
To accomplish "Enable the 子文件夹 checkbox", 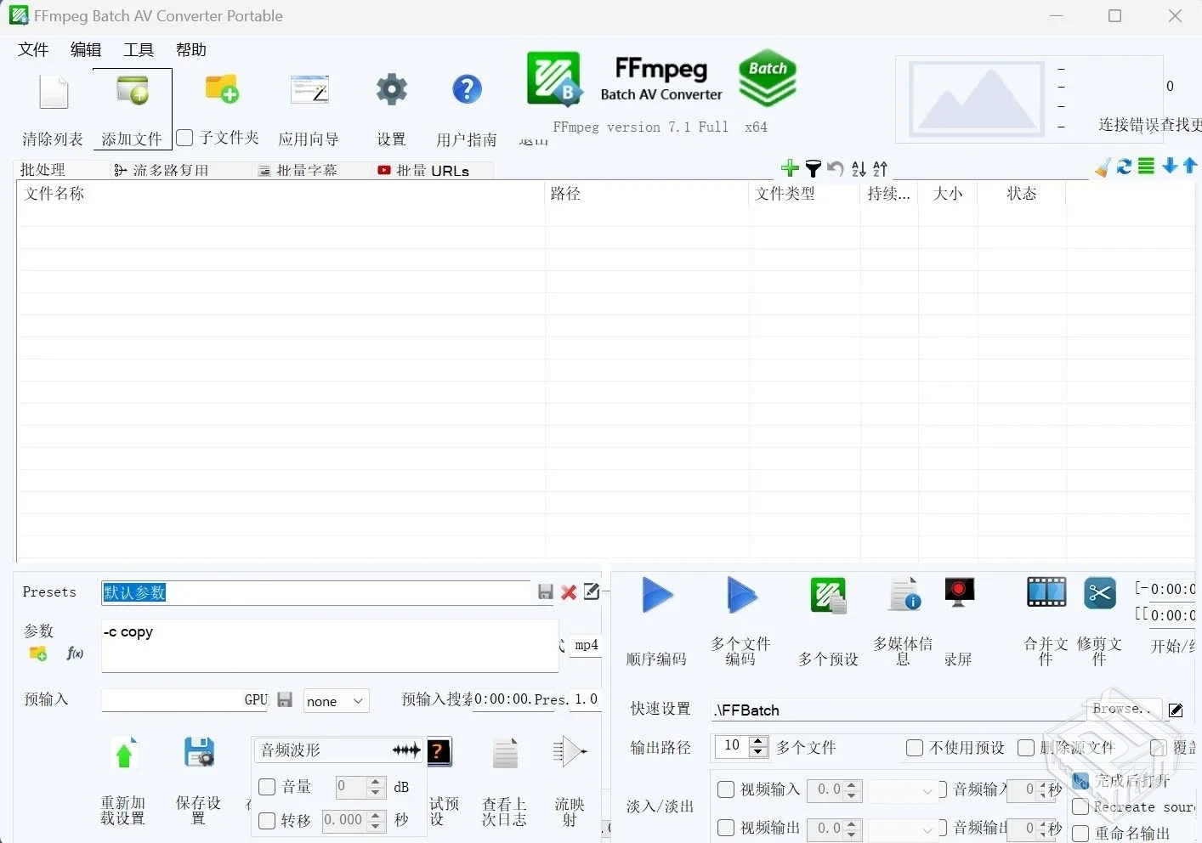I will [184, 137].
